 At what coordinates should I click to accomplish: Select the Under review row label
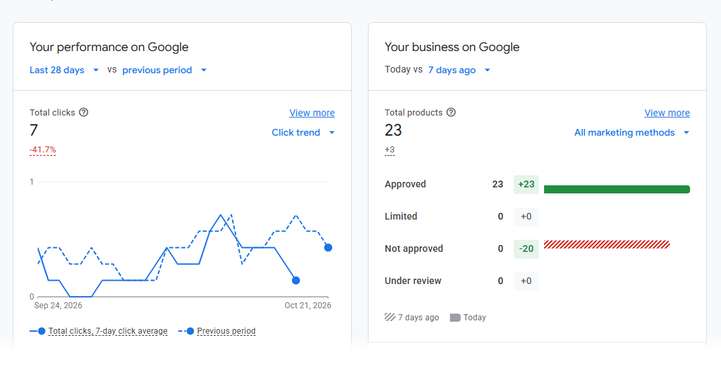[413, 281]
